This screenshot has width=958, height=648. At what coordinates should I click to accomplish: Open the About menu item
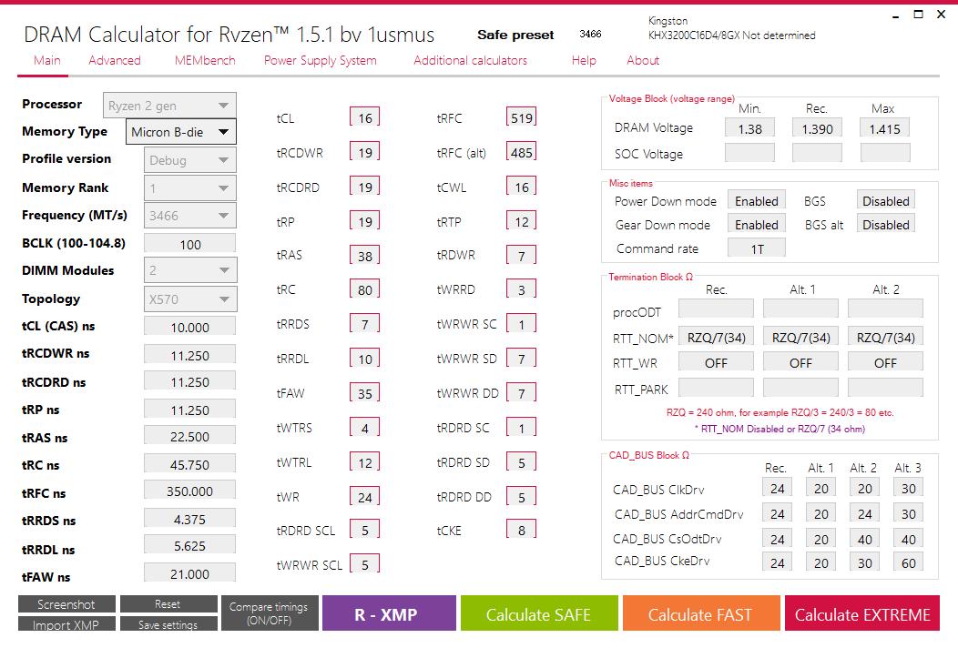(643, 60)
